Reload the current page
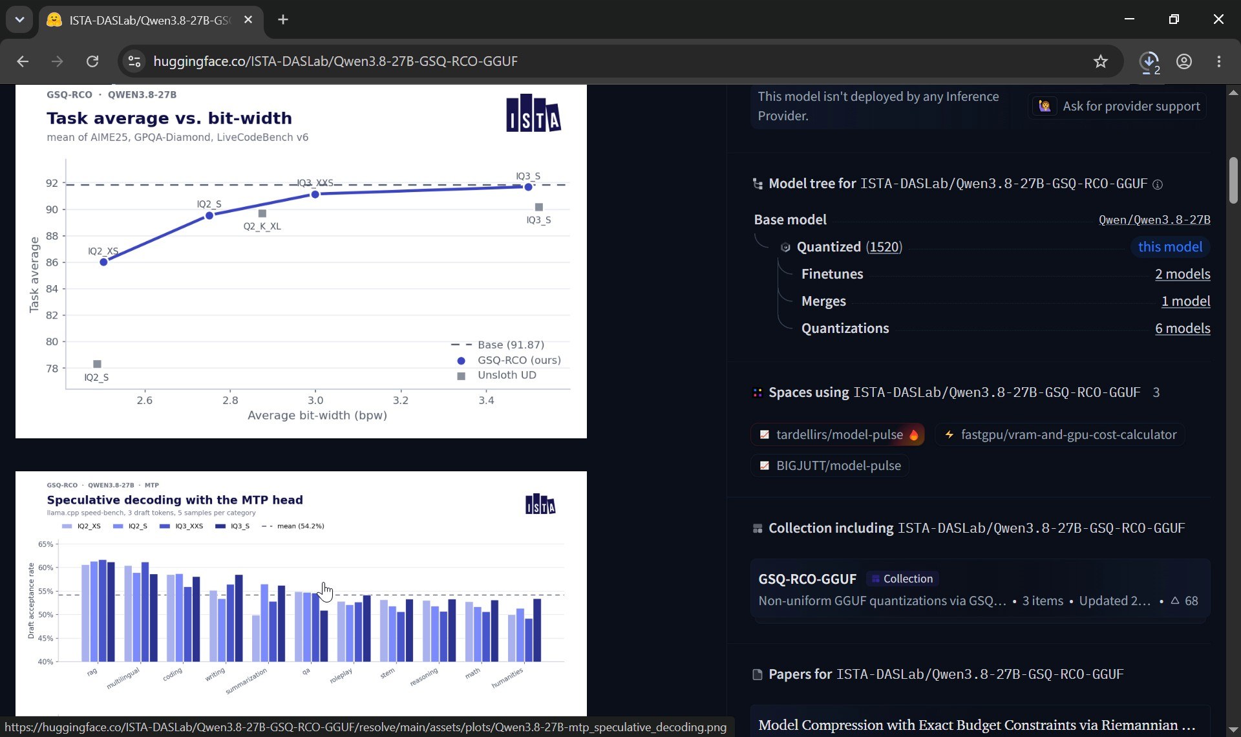This screenshot has height=737, width=1241. pyautogui.click(x=92, y=61)
